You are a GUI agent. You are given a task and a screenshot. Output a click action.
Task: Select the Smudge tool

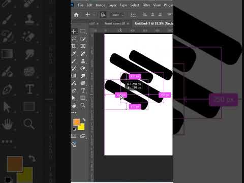pos(83,76)
